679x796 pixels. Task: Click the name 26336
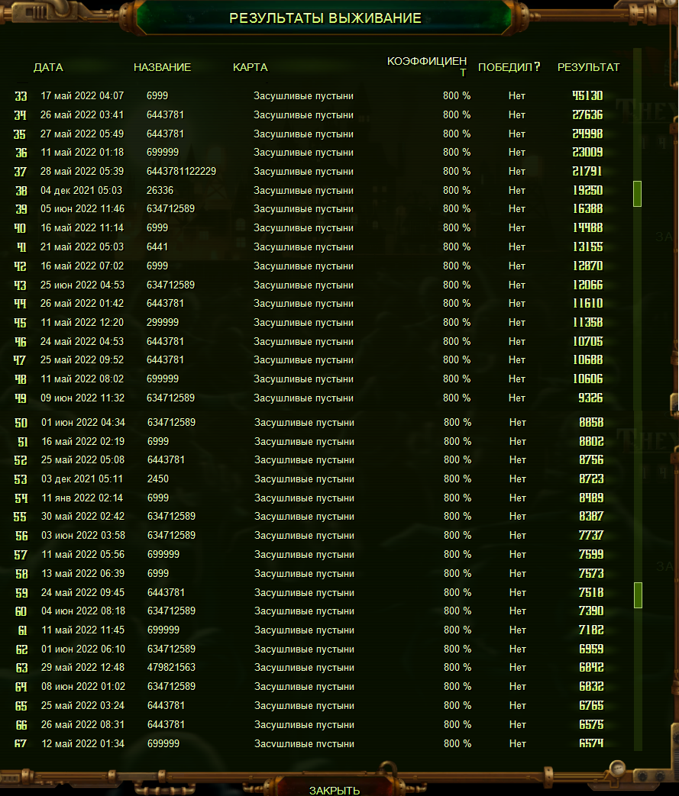click(160, 190)
